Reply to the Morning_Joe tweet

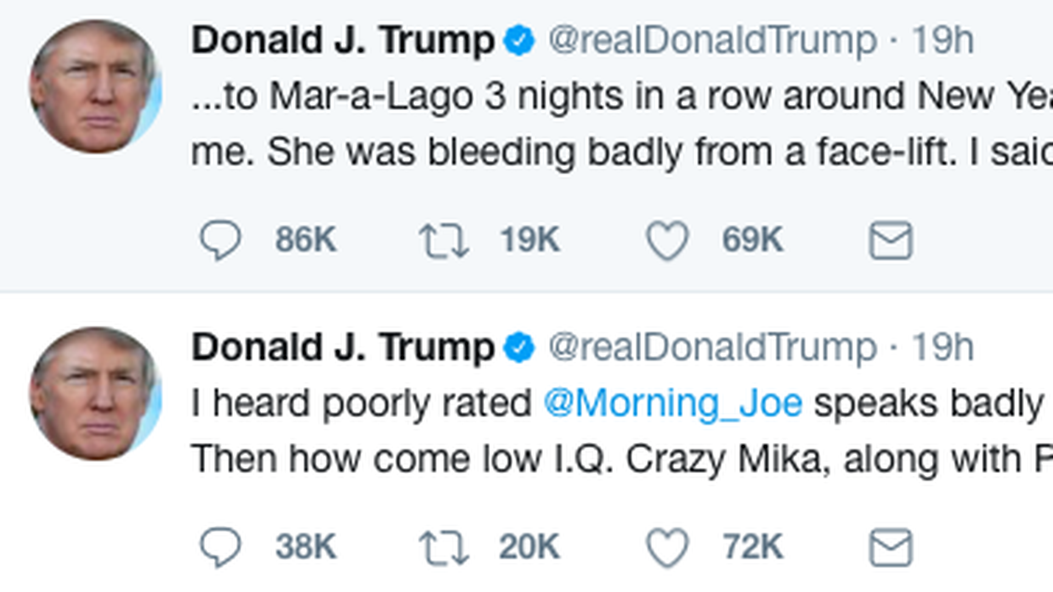[220, 547]
